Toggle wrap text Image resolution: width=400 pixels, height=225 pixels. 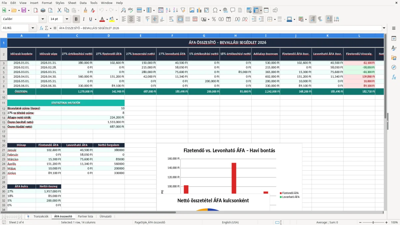tap(171, 19)
